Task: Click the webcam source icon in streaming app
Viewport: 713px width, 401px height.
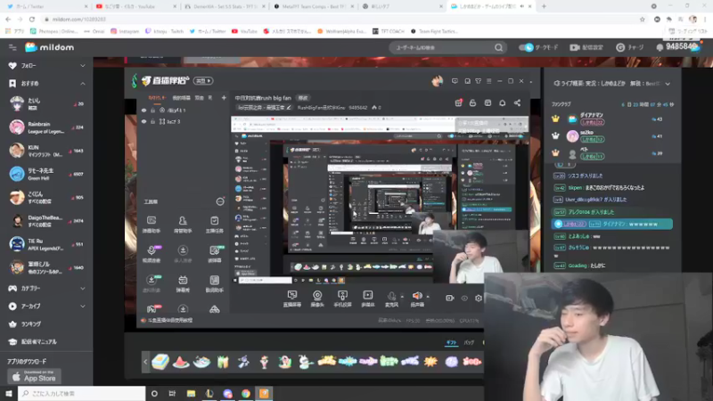Action: (x=317, y=296)
